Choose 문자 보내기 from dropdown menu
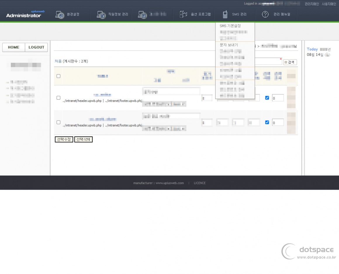The width and height of the screenshot is (339, 274). [229, 45]
